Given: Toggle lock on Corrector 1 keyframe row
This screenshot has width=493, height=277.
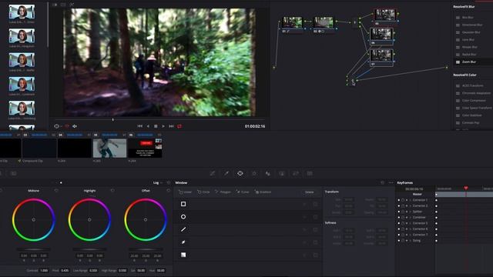Looking at the screenshot, I should point(403,200).
